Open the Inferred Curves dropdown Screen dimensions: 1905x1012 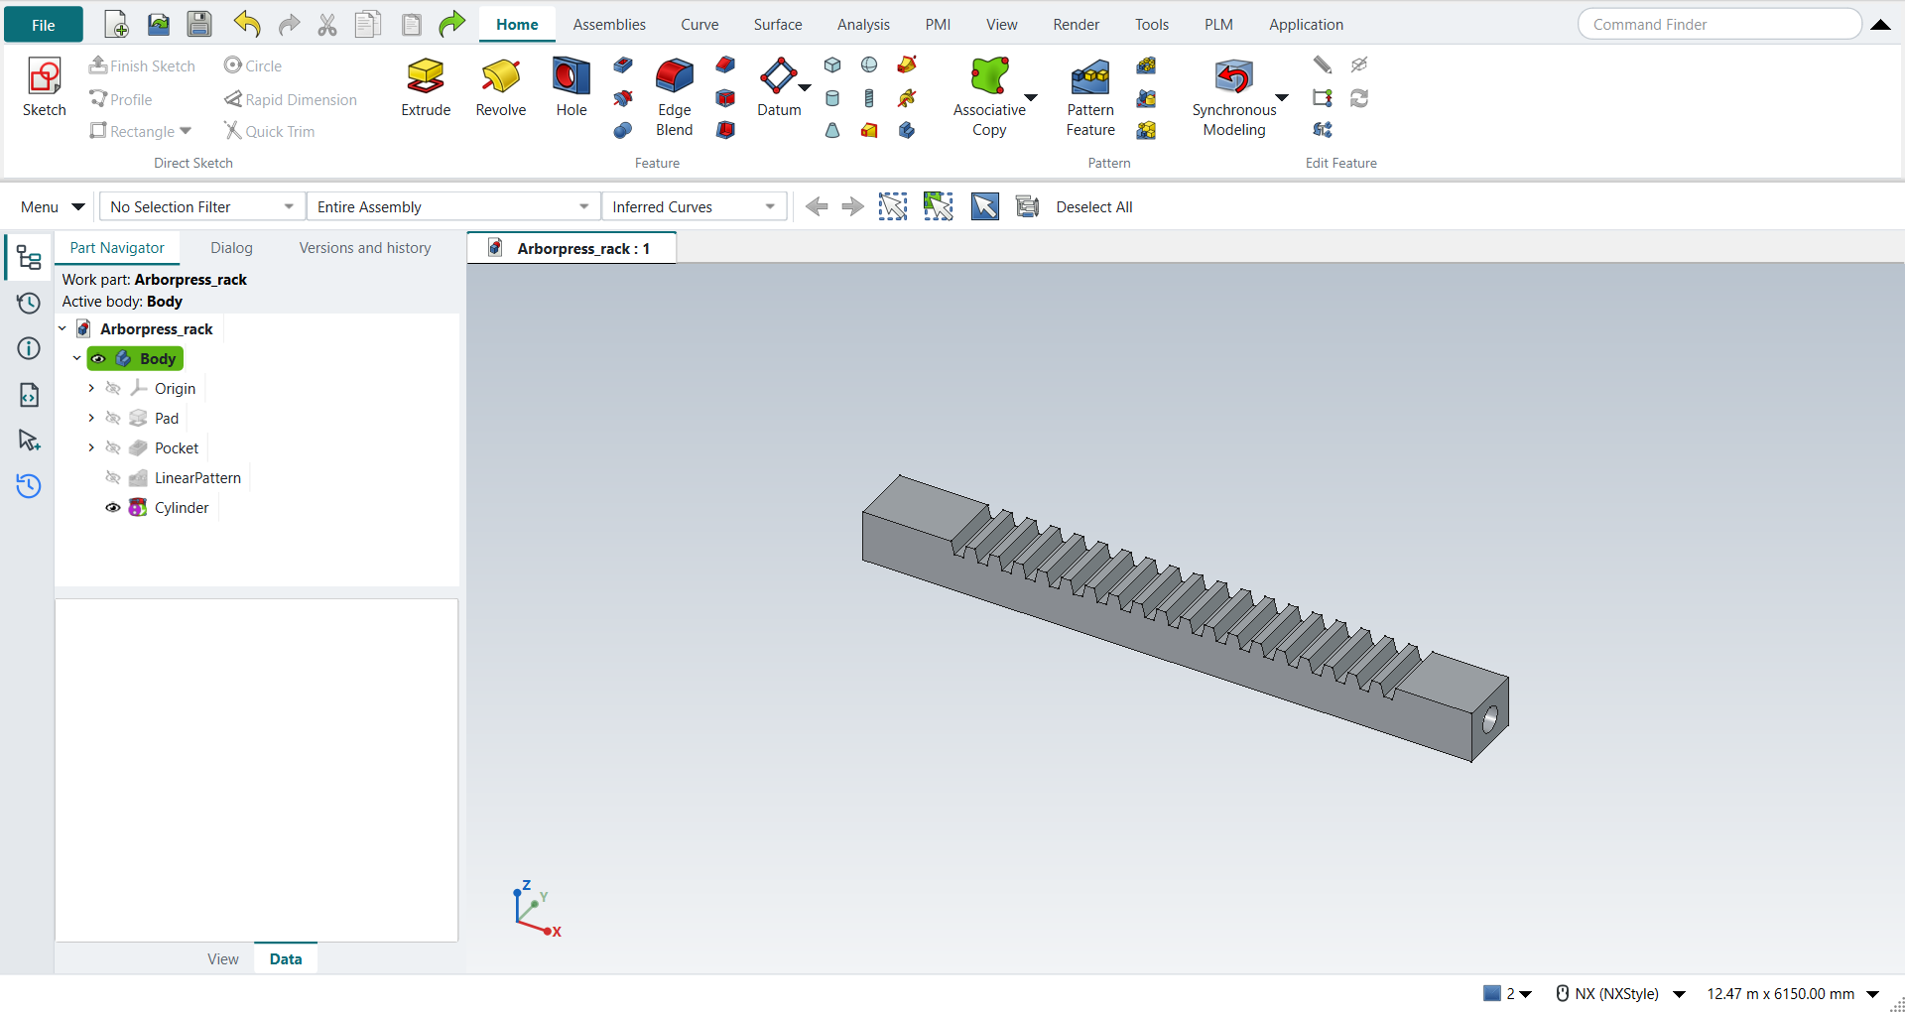tap(694, 206)
